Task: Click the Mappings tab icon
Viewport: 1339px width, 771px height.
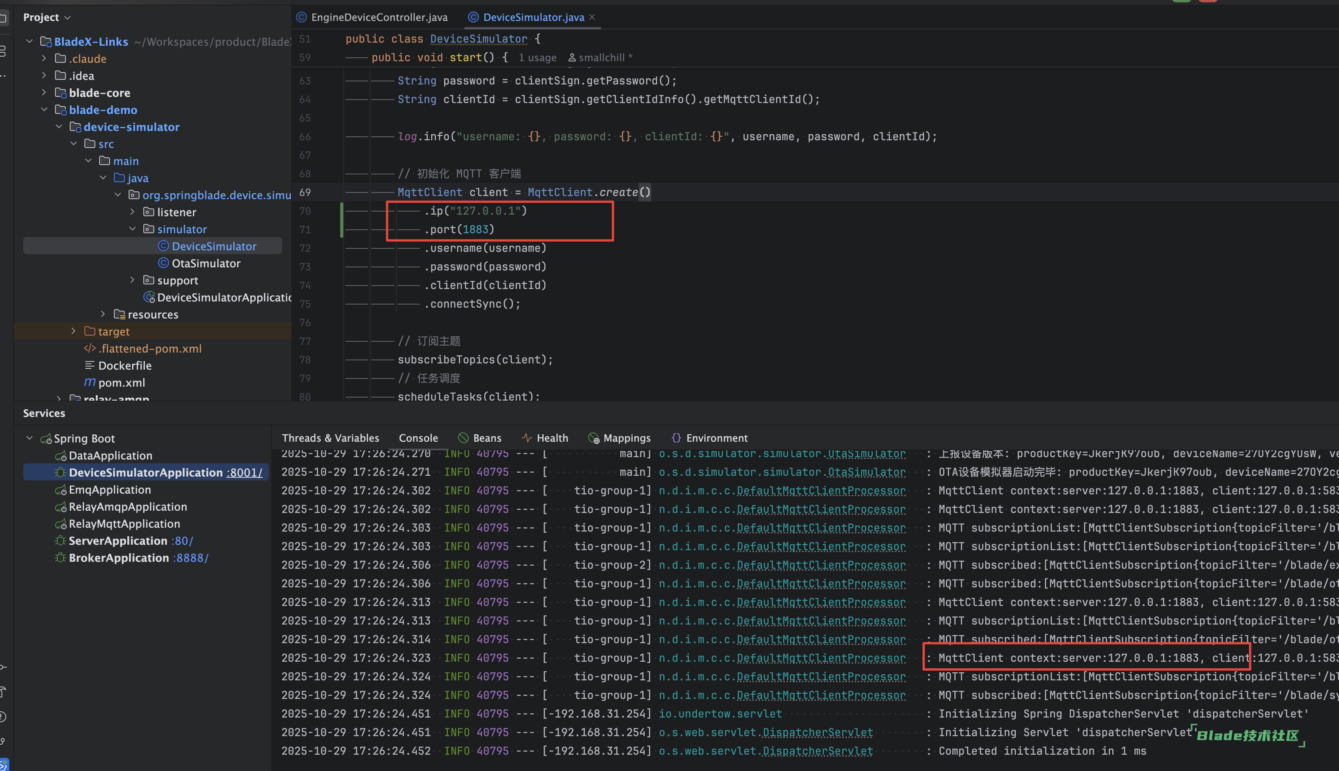Action: (x=594, y=439)
